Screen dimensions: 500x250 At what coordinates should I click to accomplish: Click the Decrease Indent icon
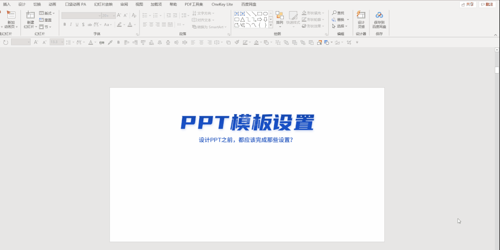coord(169,15)
